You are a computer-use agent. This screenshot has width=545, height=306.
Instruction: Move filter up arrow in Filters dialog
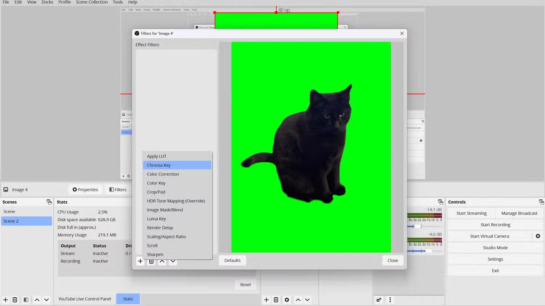(162, 261)
